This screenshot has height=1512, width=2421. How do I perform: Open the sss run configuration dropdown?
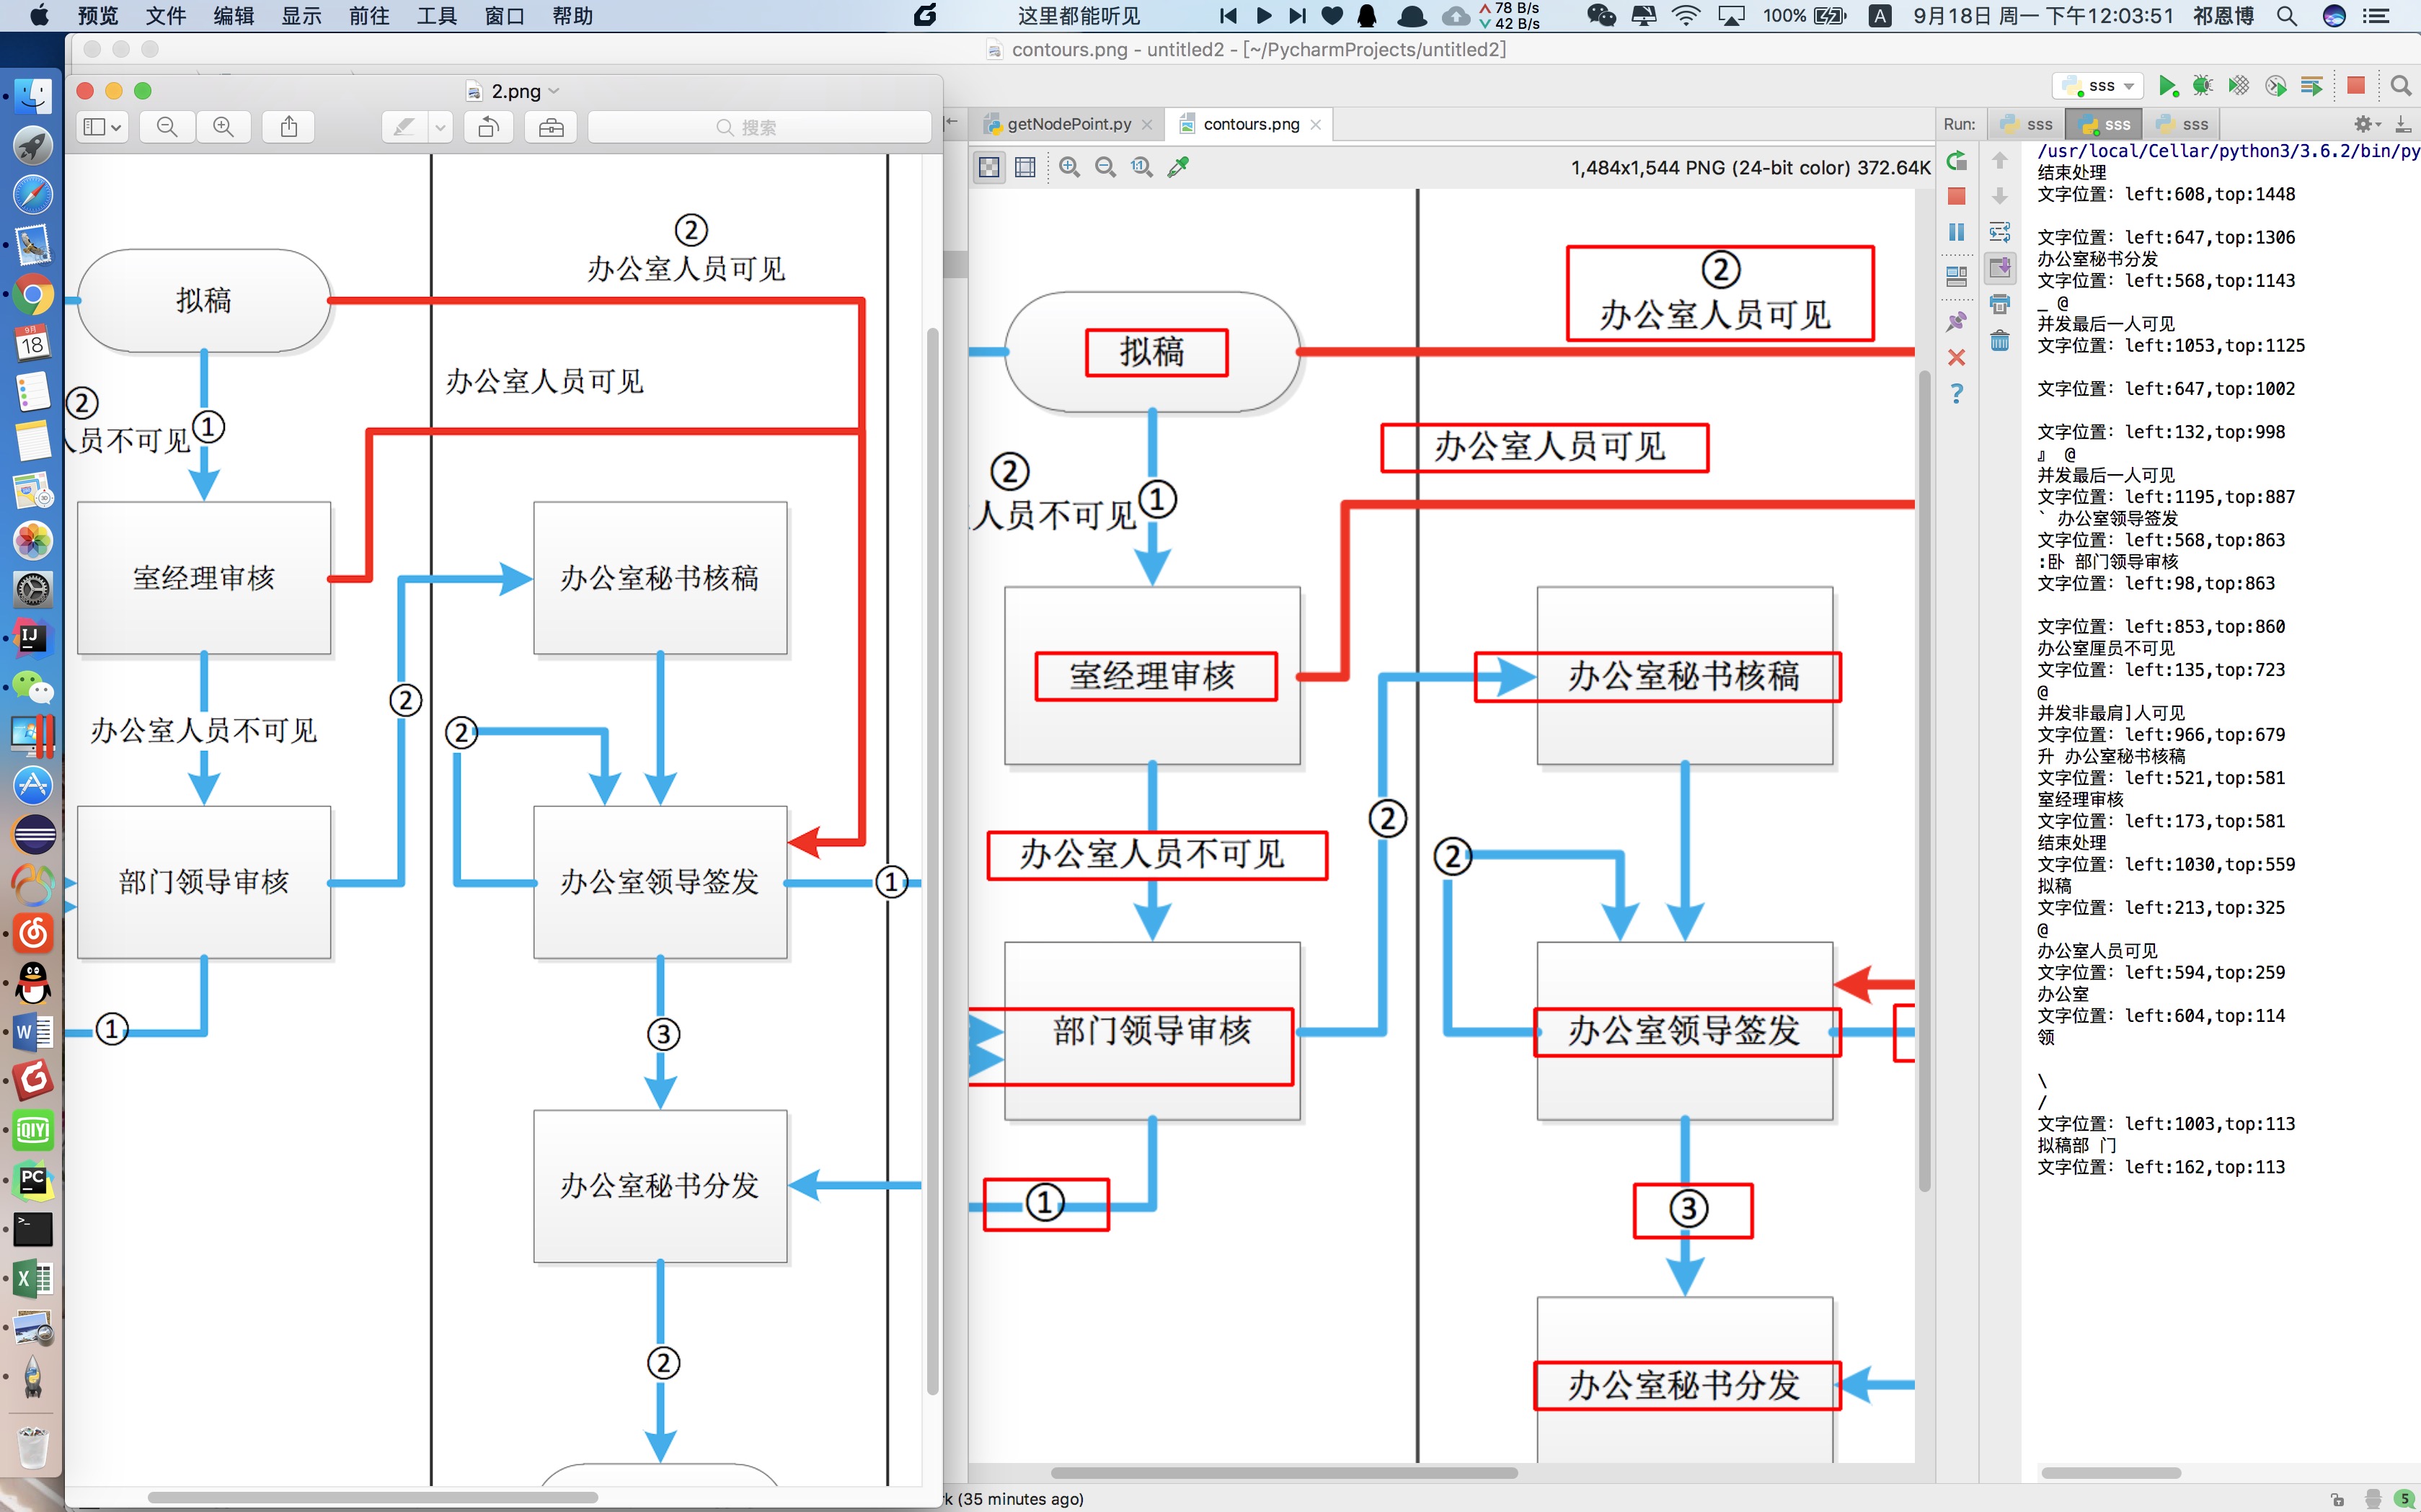point(2100,86)
